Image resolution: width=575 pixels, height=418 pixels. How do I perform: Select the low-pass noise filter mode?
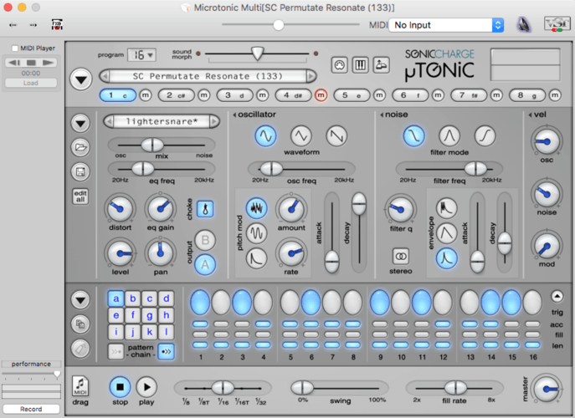(x=414, y=136)
